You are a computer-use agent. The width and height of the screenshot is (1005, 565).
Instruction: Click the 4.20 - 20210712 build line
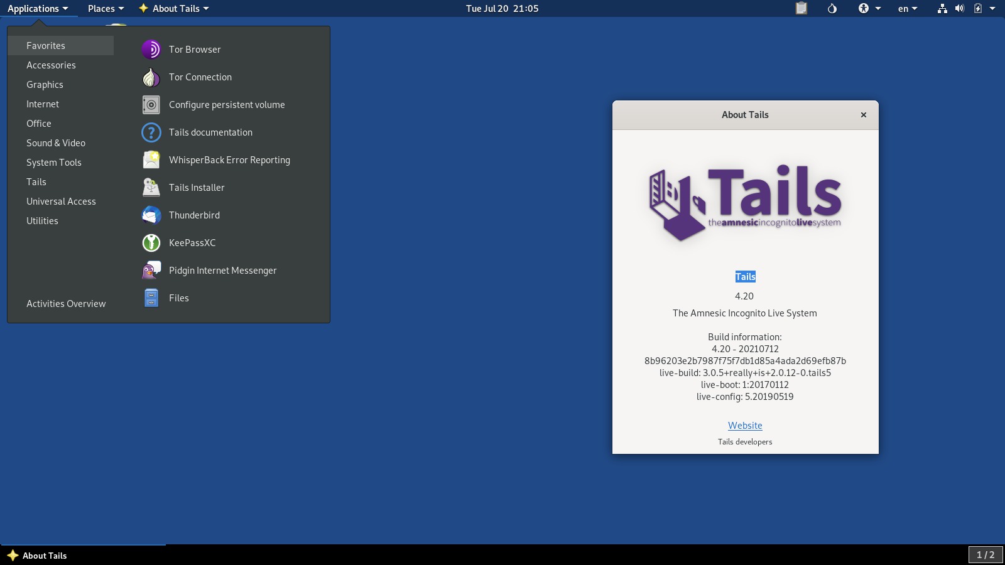(745, 348)
